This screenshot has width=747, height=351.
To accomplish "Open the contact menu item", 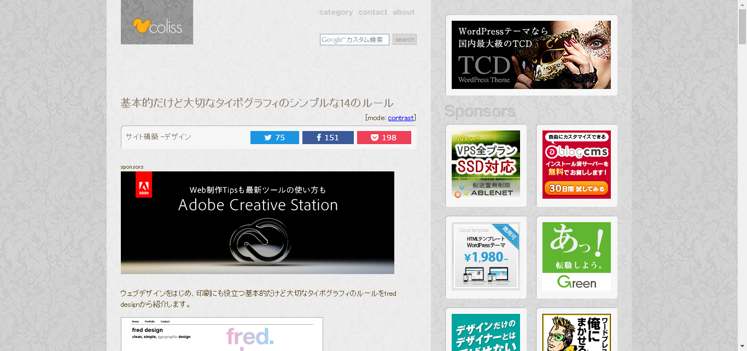I will pos(372,13).
